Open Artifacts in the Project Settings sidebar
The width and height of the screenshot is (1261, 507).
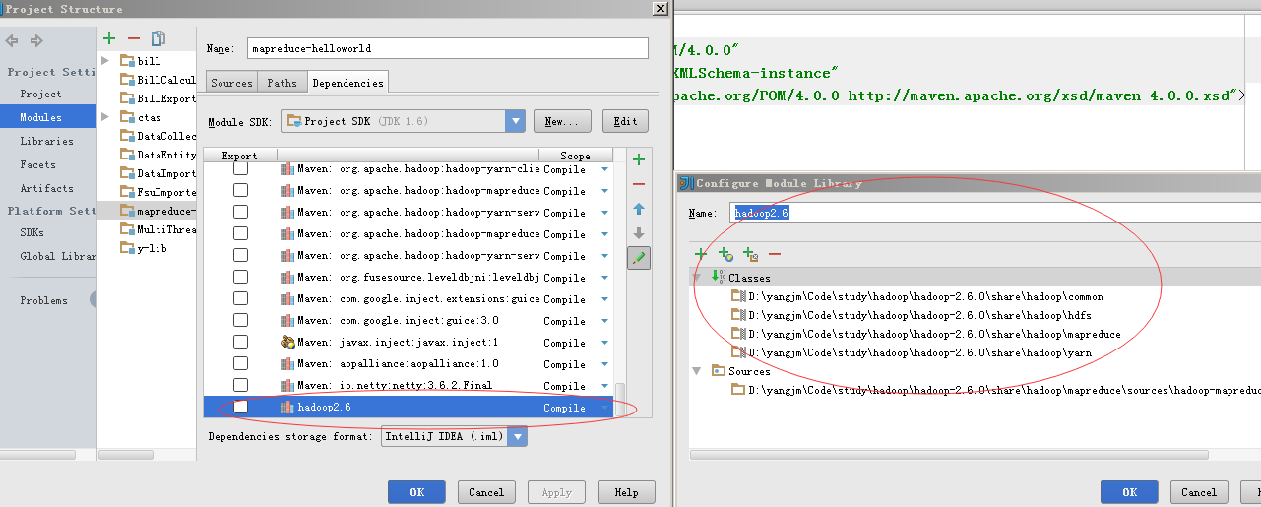46,188
